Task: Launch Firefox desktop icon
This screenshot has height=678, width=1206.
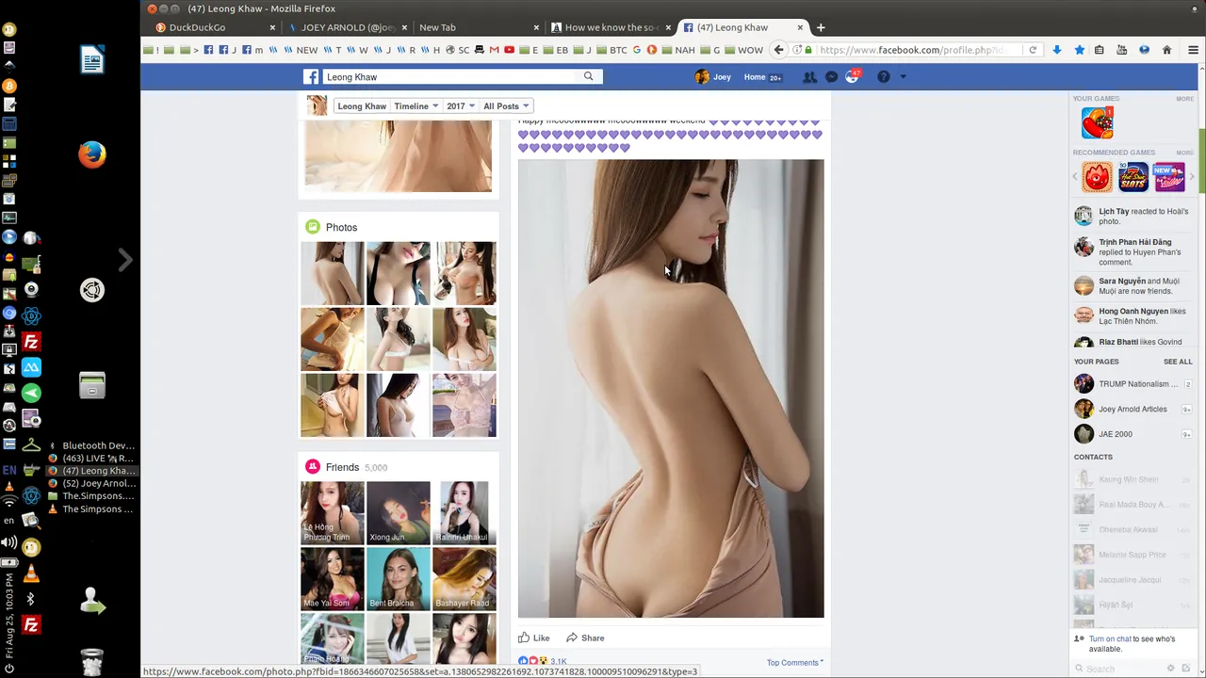Action: tap(92, 154)
